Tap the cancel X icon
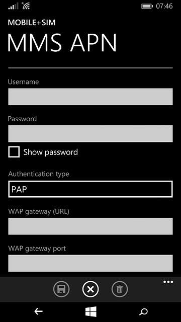181x322 pixels. (90, 289)
